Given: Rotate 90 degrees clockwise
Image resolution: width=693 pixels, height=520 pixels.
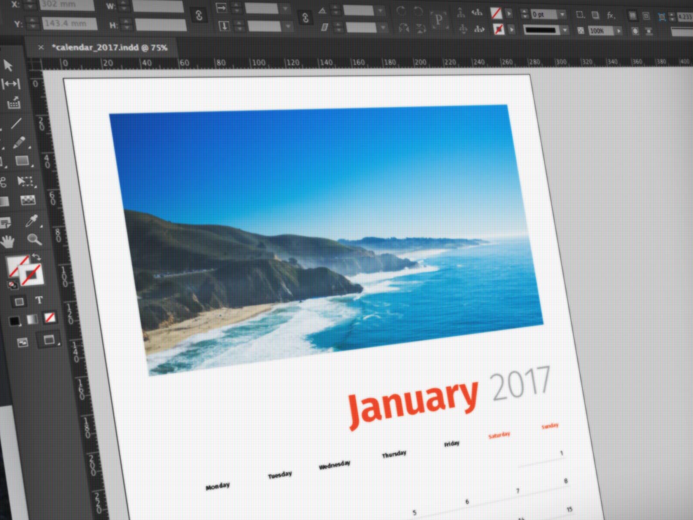Looking at the screenshot, I should [402, 12].
